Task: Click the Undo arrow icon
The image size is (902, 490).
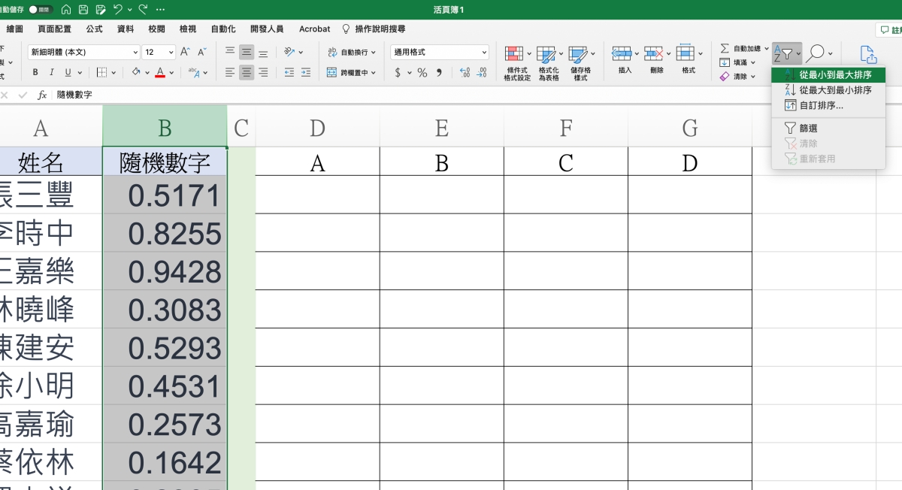Action: [118, 10]
